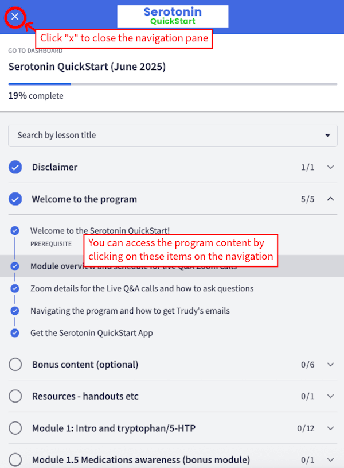Image resolution: width=344 pixels, height=468 pixels.
Task: Select Module overview and schedule lesson
Action: click(172, 266)
